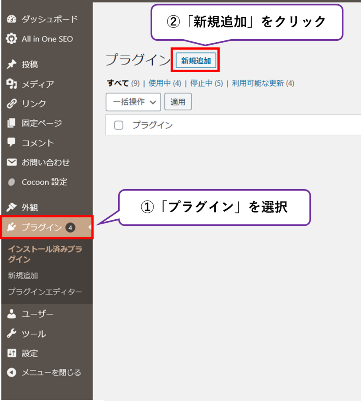Filter plugins by 停止中 (5)

pos(207,83)
